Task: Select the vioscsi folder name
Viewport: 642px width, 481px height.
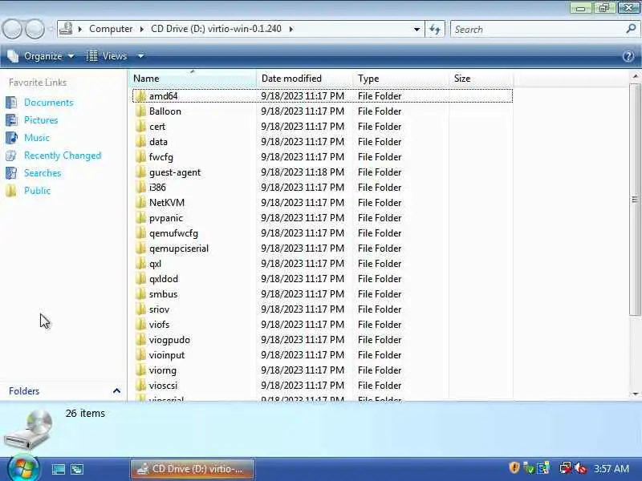Action: [164, 386]
